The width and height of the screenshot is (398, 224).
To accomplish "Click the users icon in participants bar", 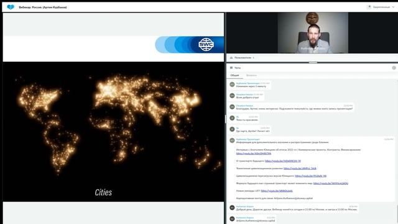I will (231, 58).
